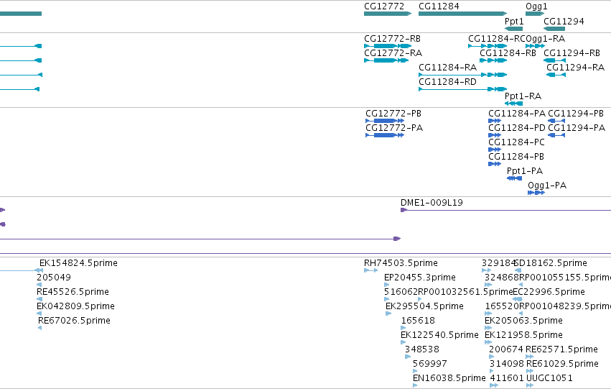
Task: Click the RE61029.5prime label
Action: [562, 364]
